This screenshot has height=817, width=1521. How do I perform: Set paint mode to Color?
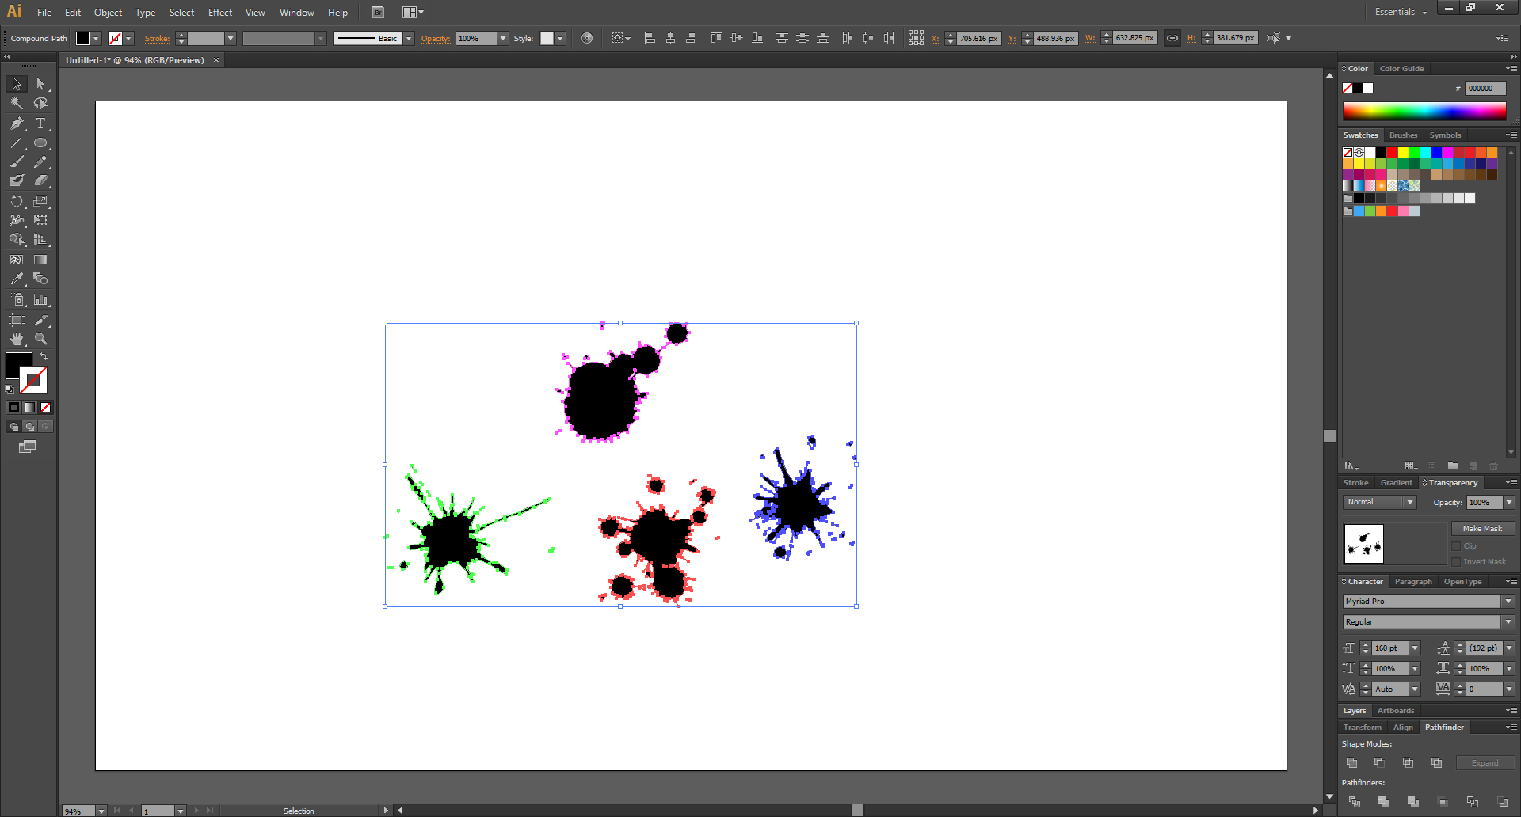click(13, 407)
